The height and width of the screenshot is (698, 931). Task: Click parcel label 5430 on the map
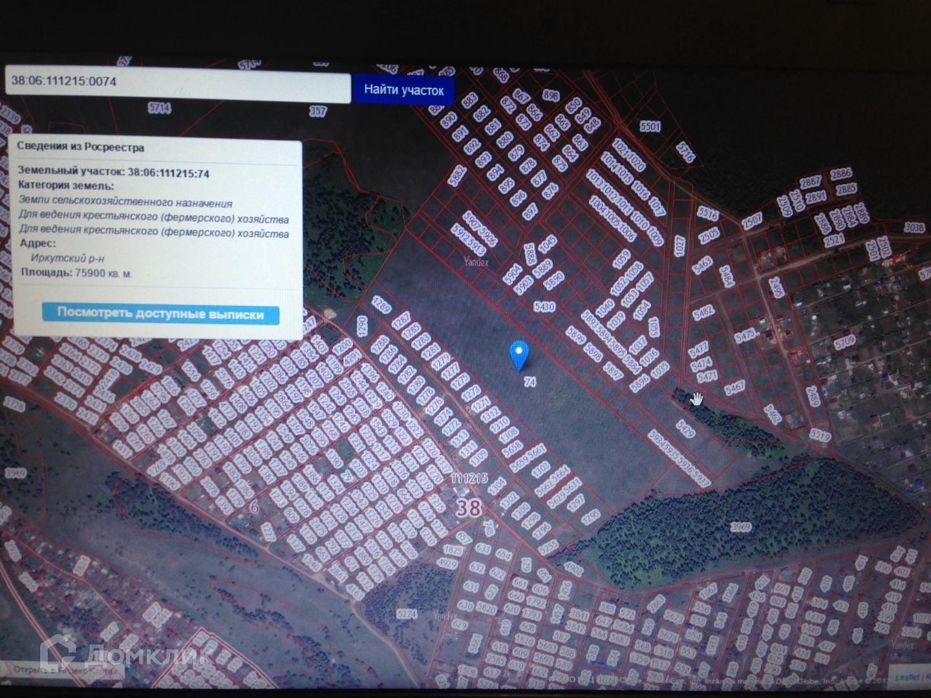tap(544, 306)
